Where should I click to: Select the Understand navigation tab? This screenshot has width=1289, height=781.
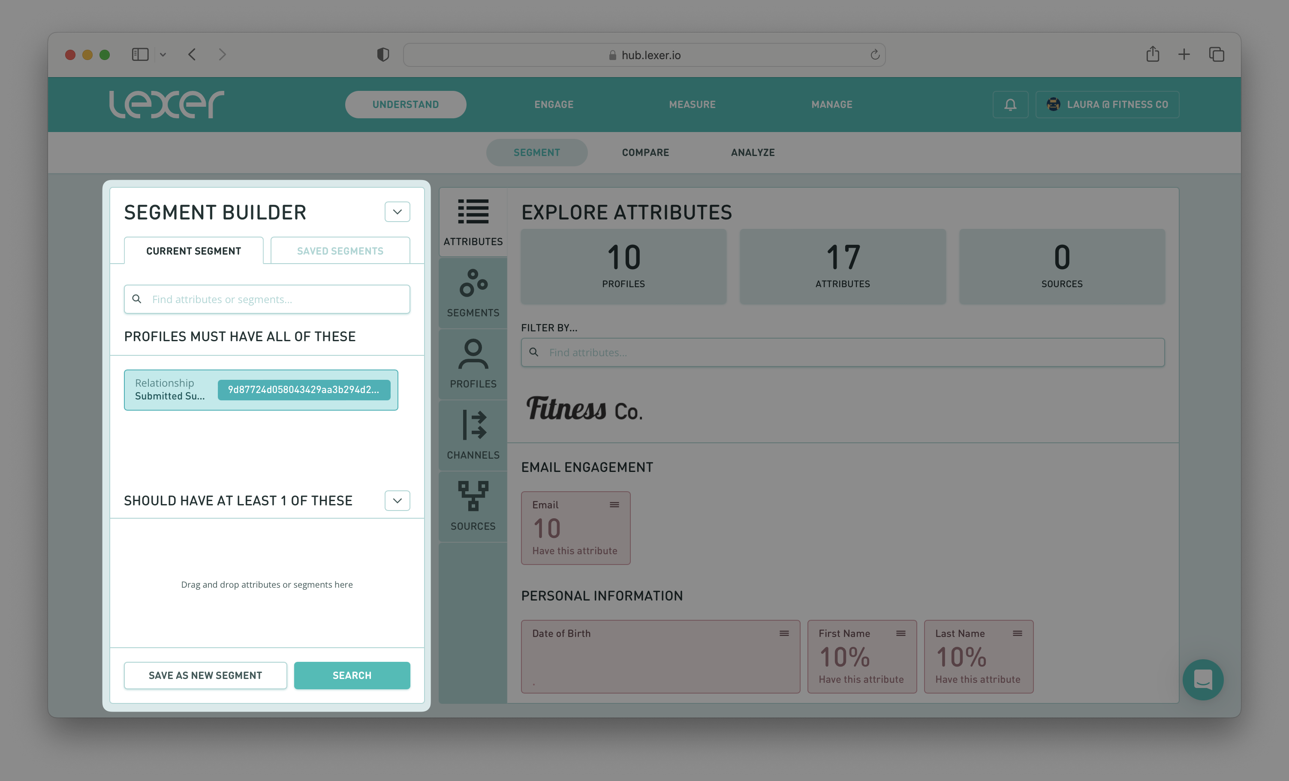point(405,105)
